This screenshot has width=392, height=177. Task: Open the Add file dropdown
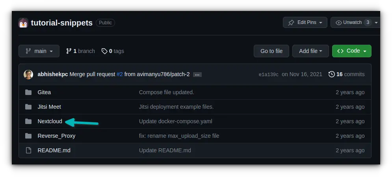(x=310, y=51)
